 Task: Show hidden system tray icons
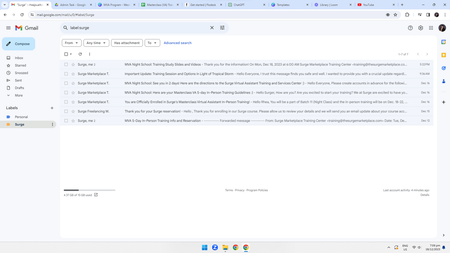(x=388, y=247)
